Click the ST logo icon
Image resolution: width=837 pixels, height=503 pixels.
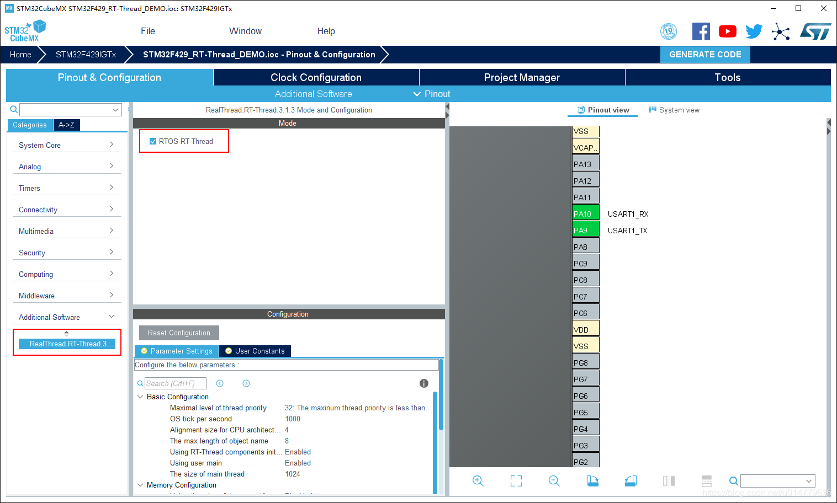click(x=815, y=31)
